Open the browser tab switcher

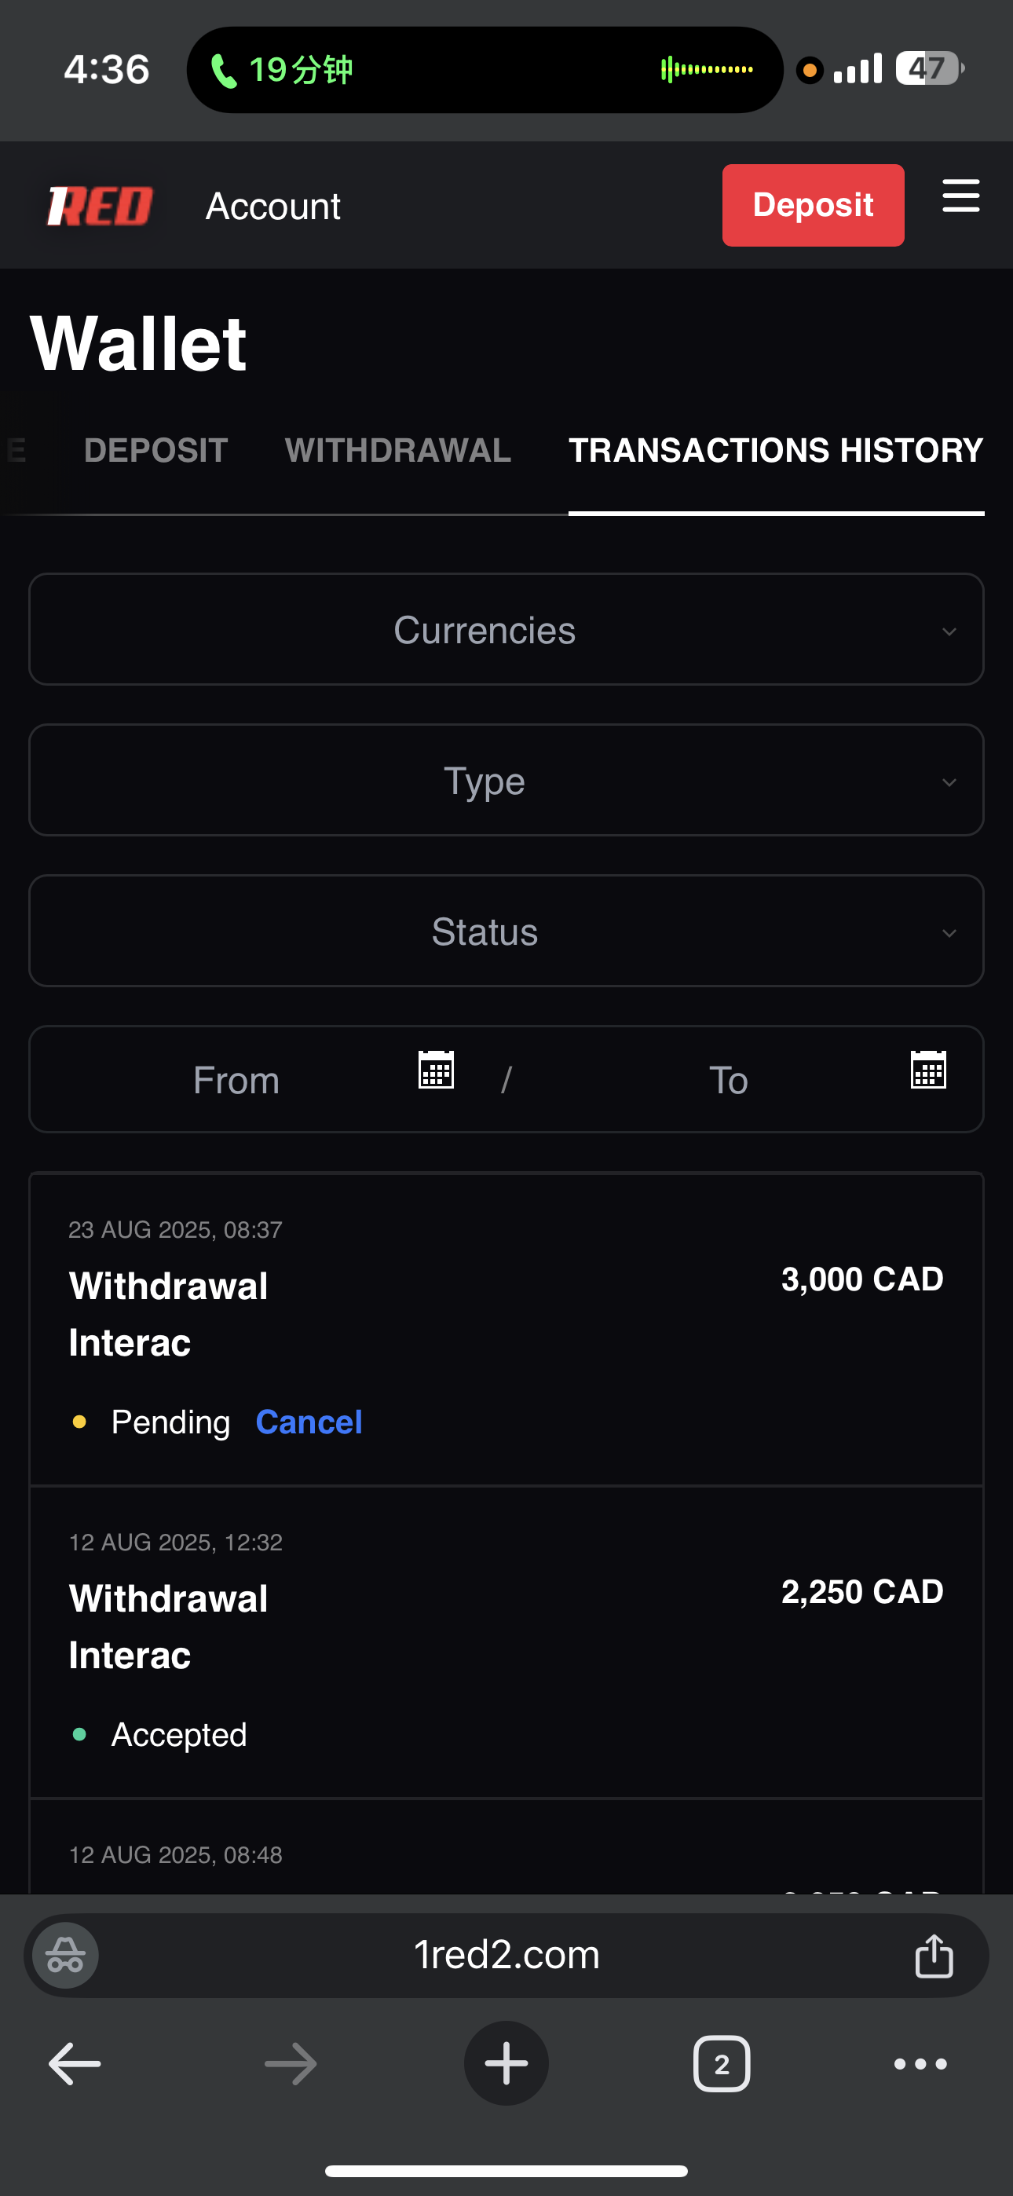point(722,2064)
